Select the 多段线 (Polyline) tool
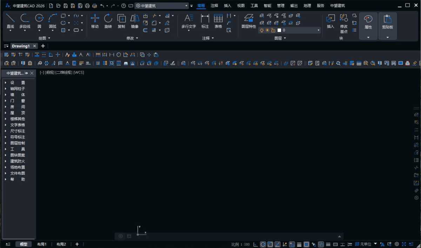 [25, 21]
